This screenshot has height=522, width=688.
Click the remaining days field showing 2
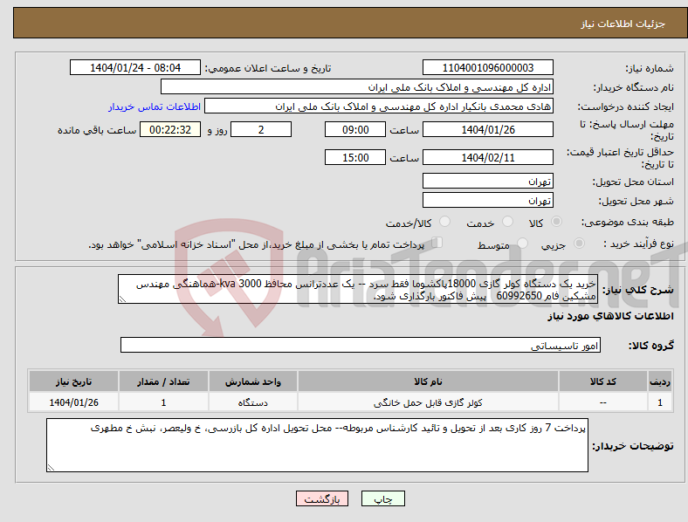[261, 130]
